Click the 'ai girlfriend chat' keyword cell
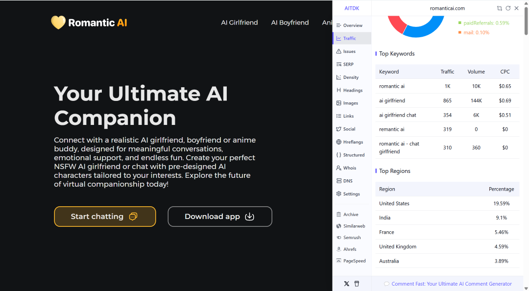529x291 pixels. click(x=397, y=115)
